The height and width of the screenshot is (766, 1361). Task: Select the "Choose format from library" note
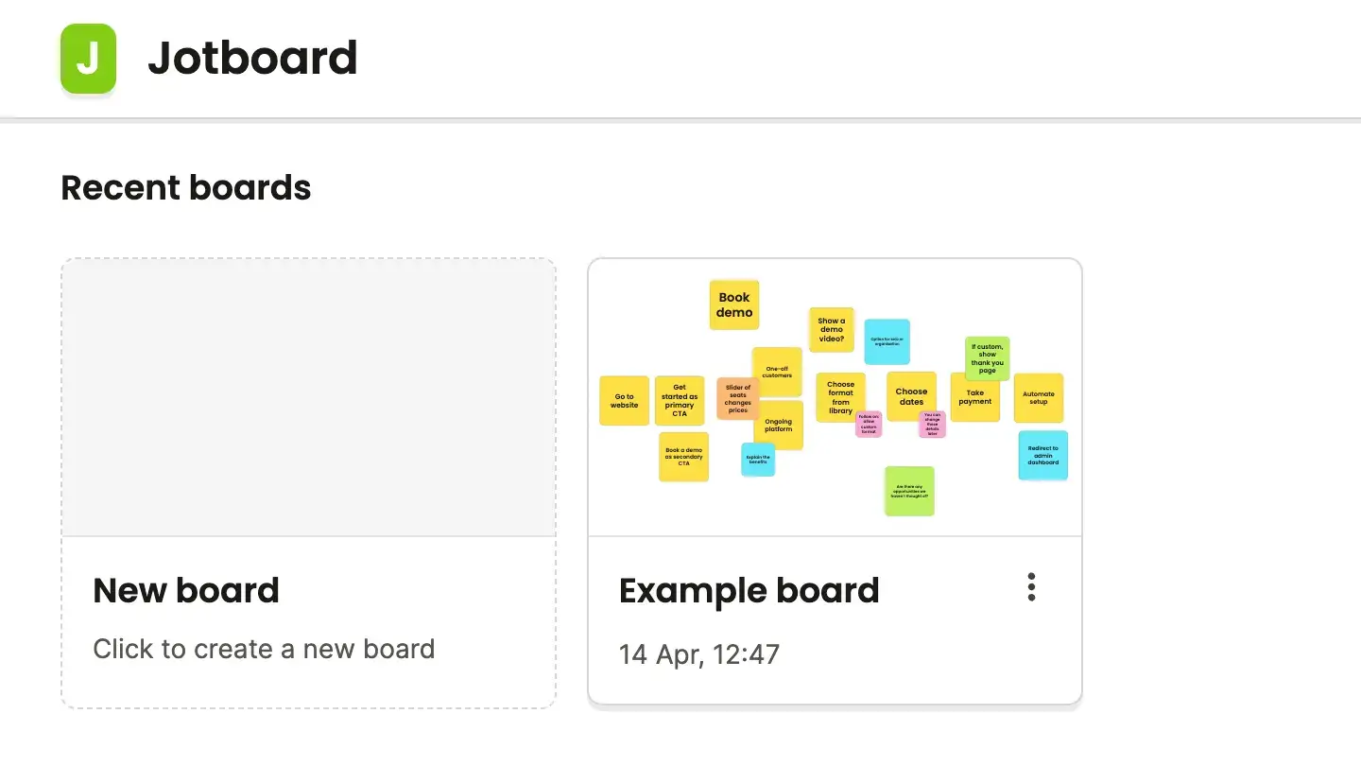[x=840, y=397]
